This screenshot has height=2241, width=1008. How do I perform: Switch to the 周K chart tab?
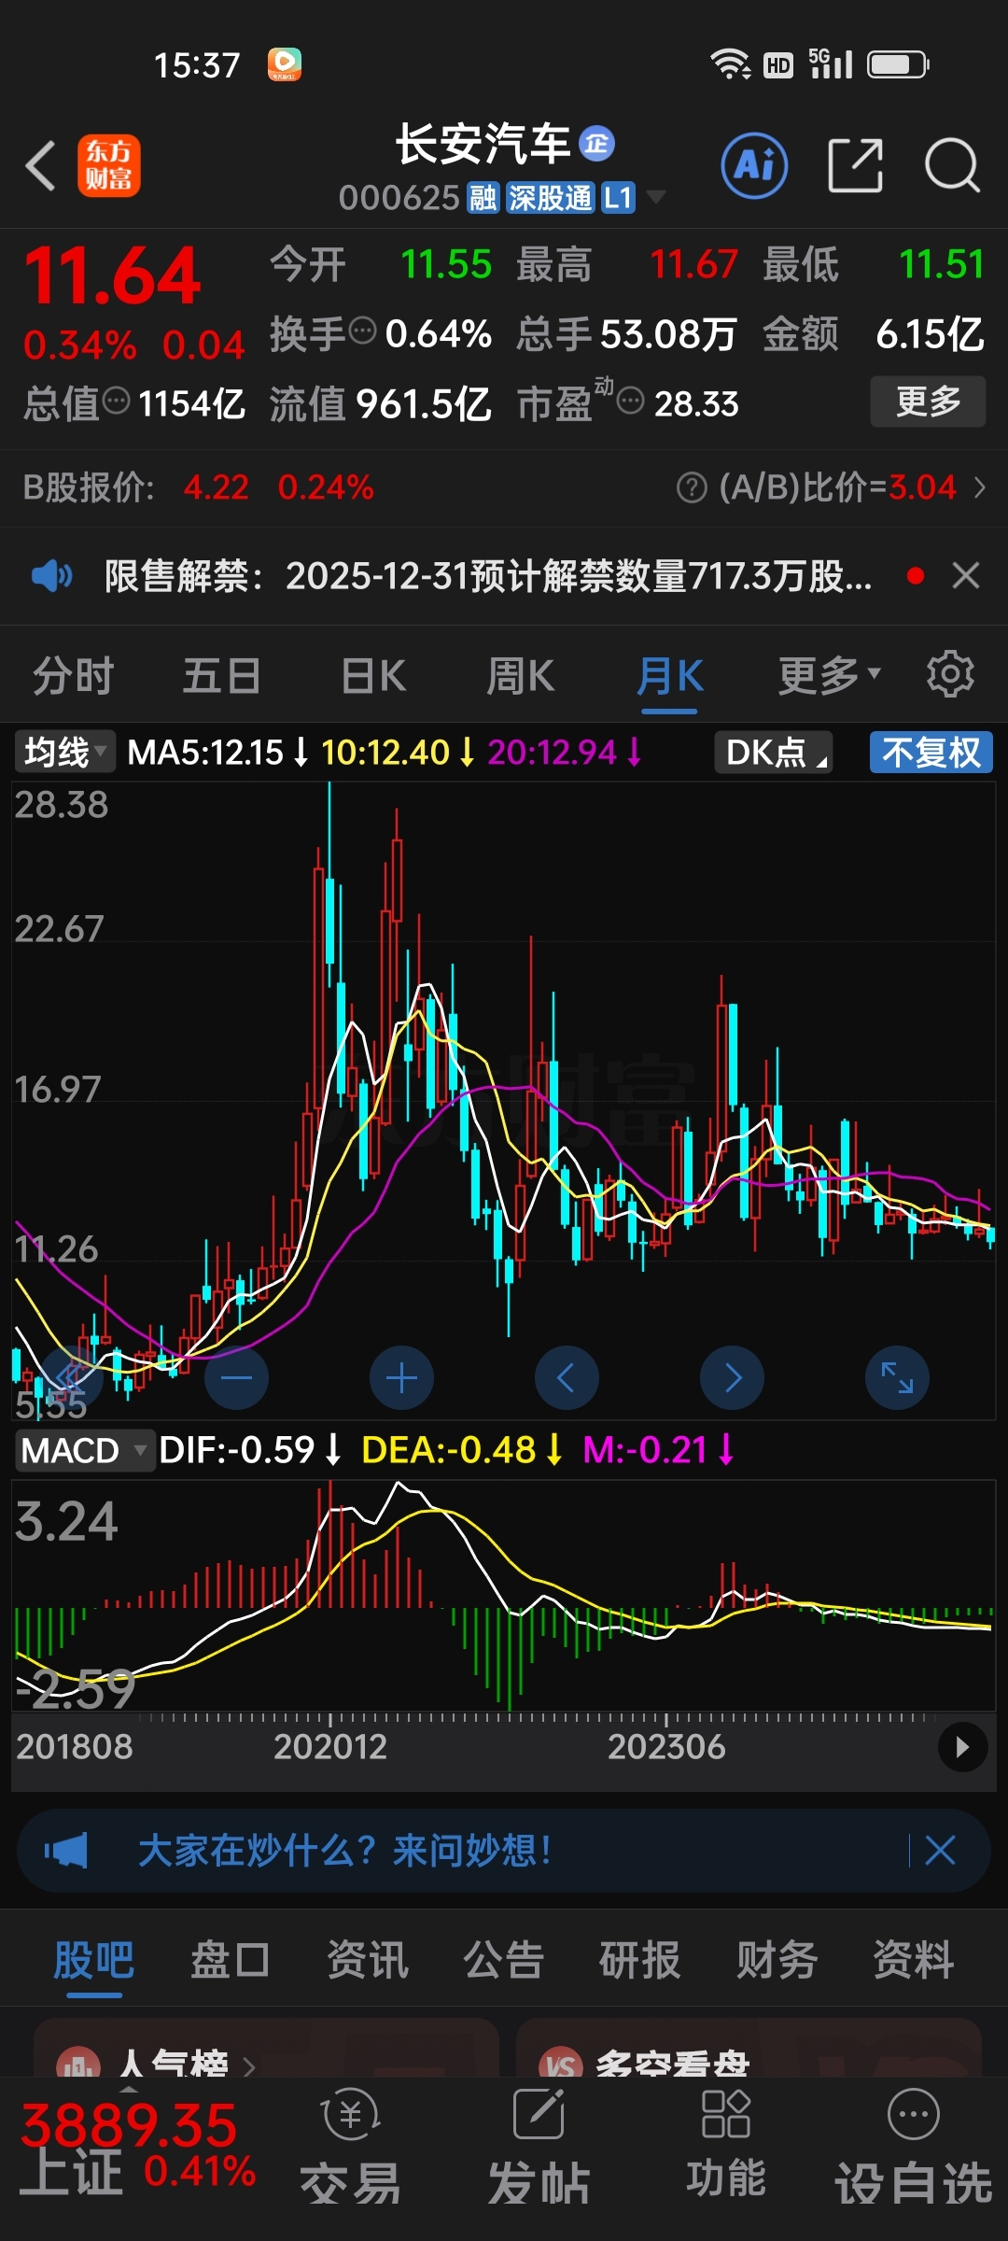pos(520,676)
